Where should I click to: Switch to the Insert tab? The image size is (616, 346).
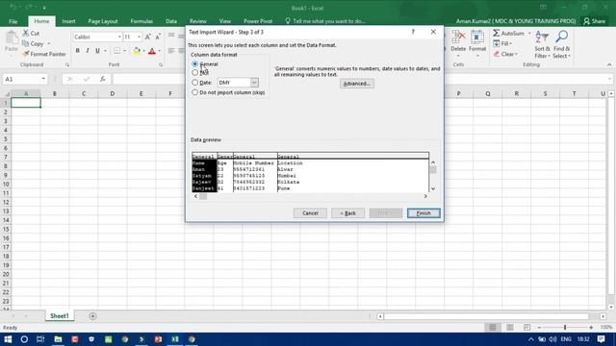click(68, 21)
